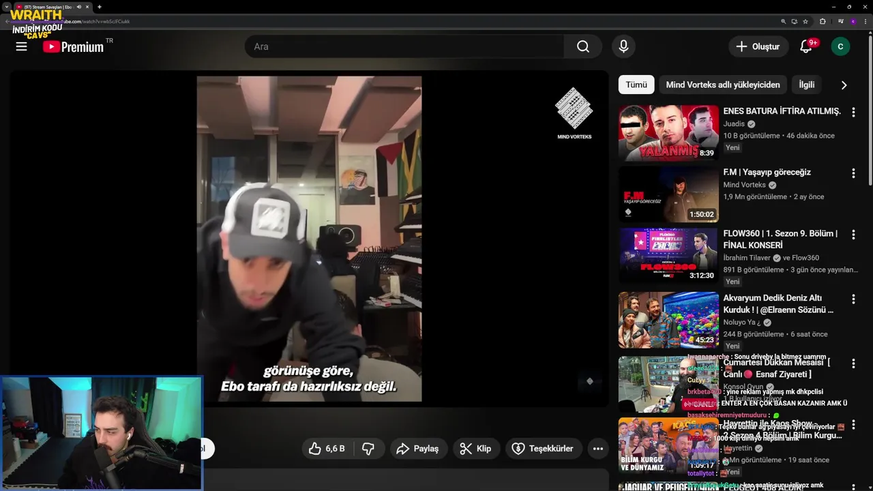The image size is (873, 491).
Task: Close the Stream Savaşları browser tab
Action: coord(87,7)
